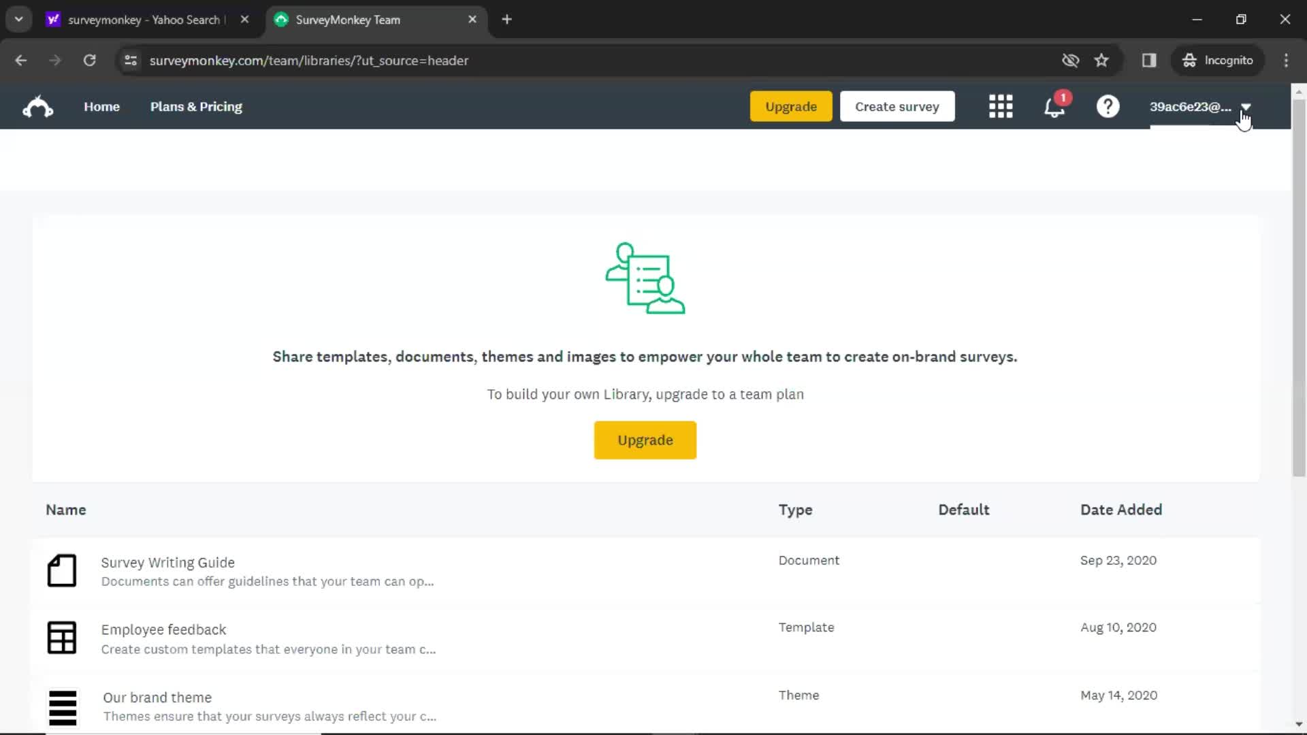Click 'Create custom templates' description text
The image size is (1307, 735).
pyautogui.click(x=268, y=649)
